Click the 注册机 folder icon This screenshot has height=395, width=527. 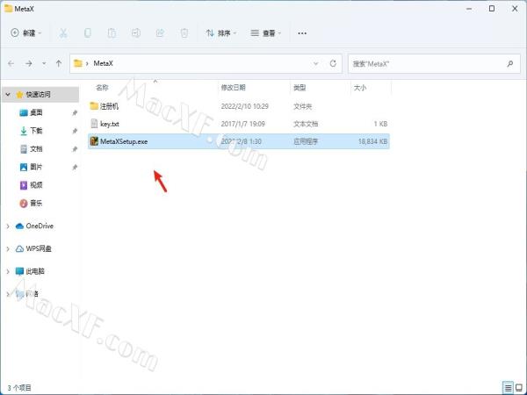pos(94,106)
